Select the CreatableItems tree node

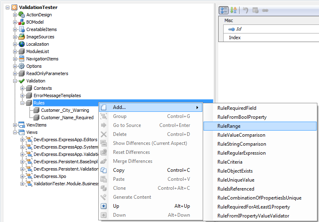point(41,29)
